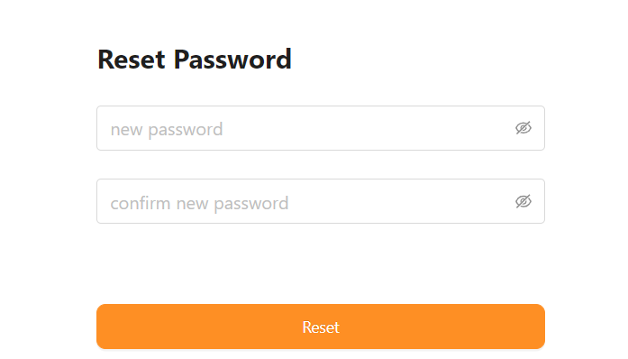This screenshot has height=359, width=628.
Task: Submit the form with the orange Reset button
Action: pyautogui.click(x=321, y=327)
